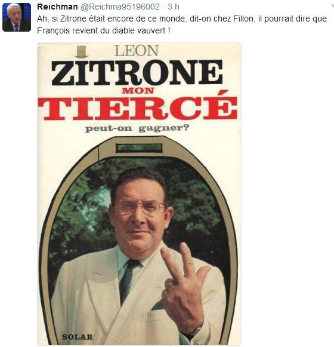
Task: Click the tweet line starting 'Ah, si Zitrone'
Action: click(182, 19)
